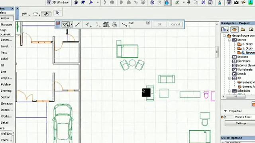Click the 3D axis settings icon
Viewport: 255px width, 143px height.
click(91, 2)
